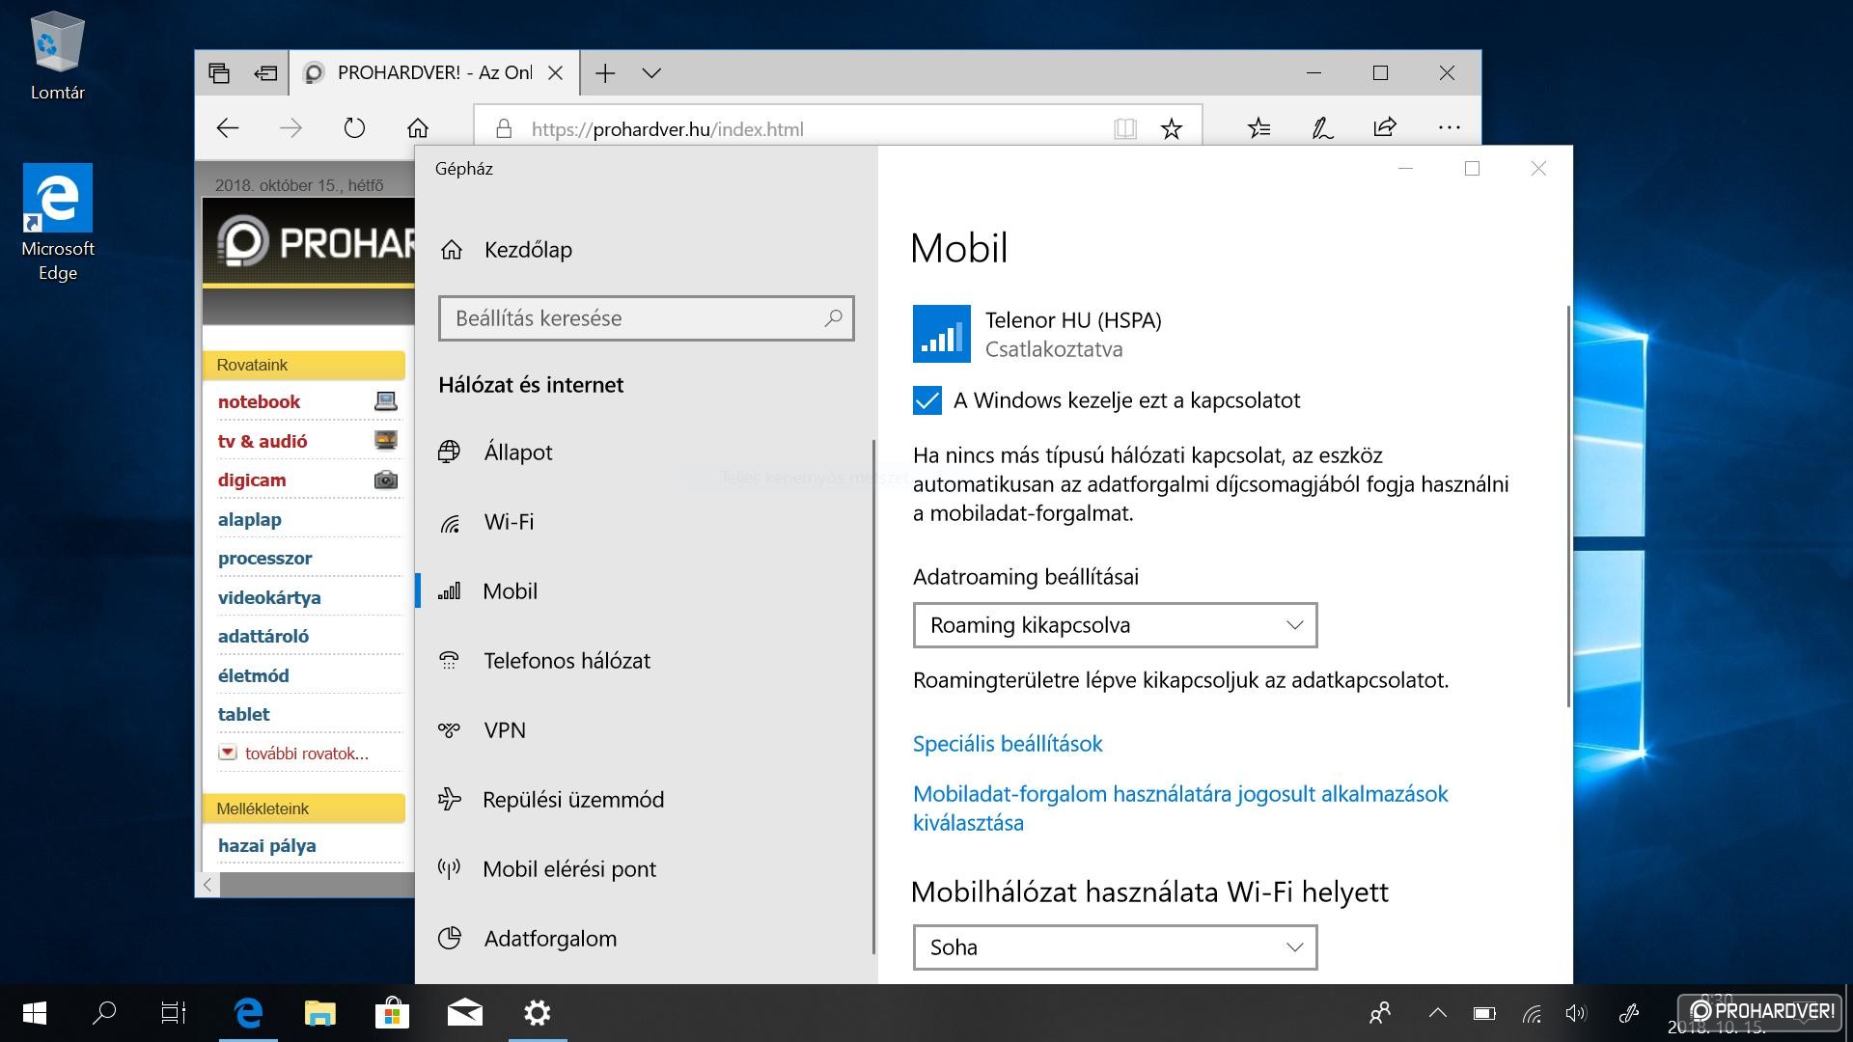Open new Edge tab
The width and height of the screenshot is (1853, 1042).
click(605, 73)
